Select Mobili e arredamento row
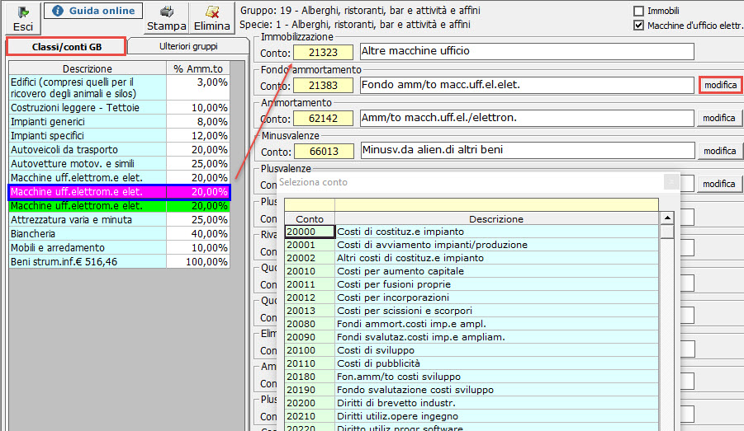 click(119, 248)
